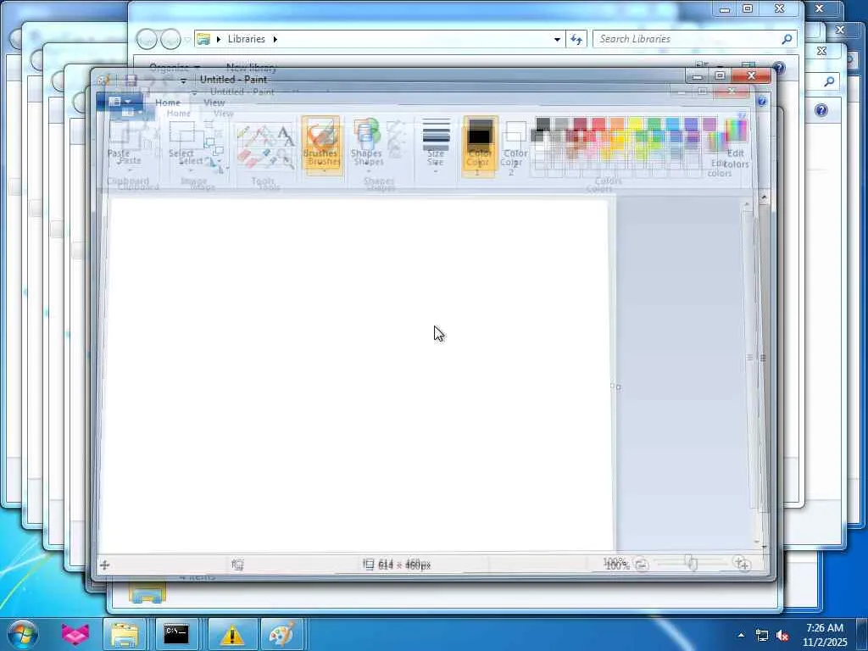Click the Libraries breadcrumb in the Explorer address bar

click(247, 39)
